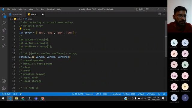Open Microsoft Teams from the taskbar
The image size is (192, 108).
(x=36, y=98)
